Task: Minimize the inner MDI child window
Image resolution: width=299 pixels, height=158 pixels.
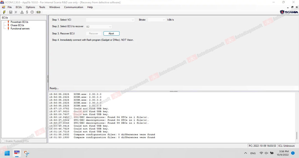Action: pyautogui.click(x=288, y=7)
